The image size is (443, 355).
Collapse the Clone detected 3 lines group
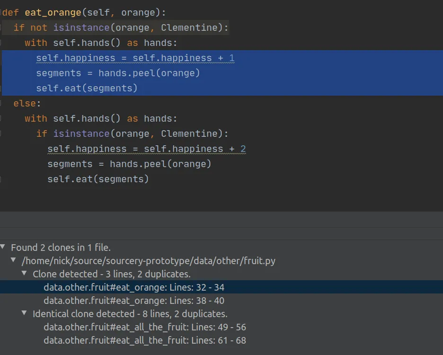pos(24,274)
